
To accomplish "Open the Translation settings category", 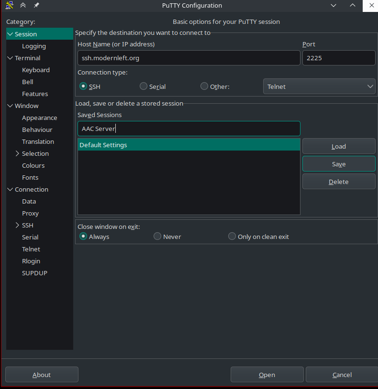I will click(38, 141).
